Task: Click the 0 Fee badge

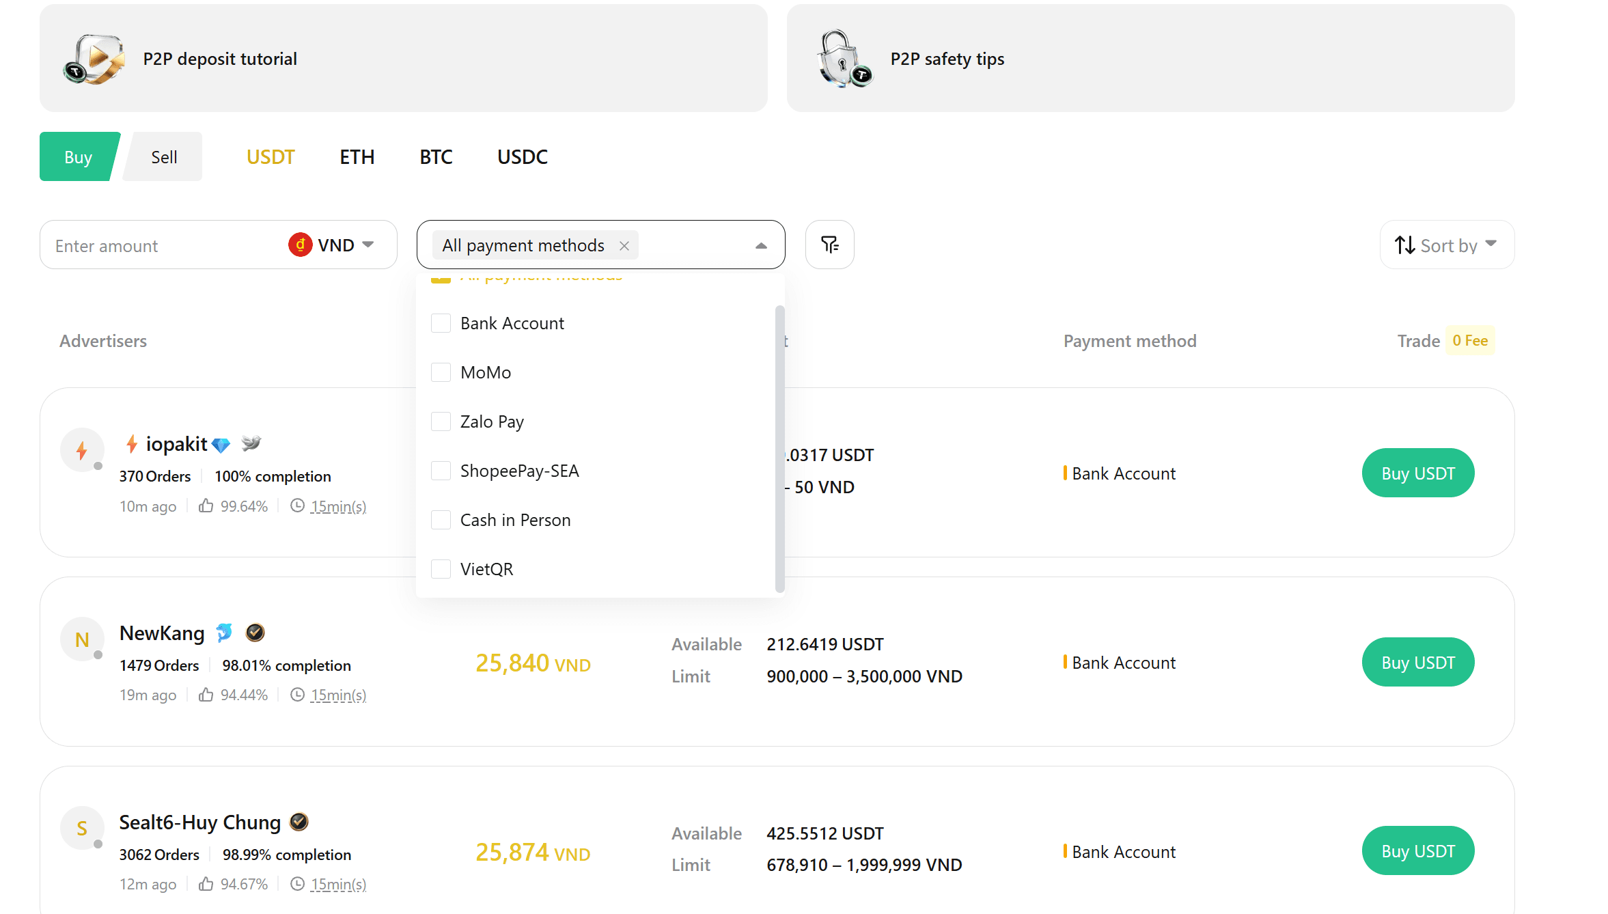Action: [x=1470, y=340]
